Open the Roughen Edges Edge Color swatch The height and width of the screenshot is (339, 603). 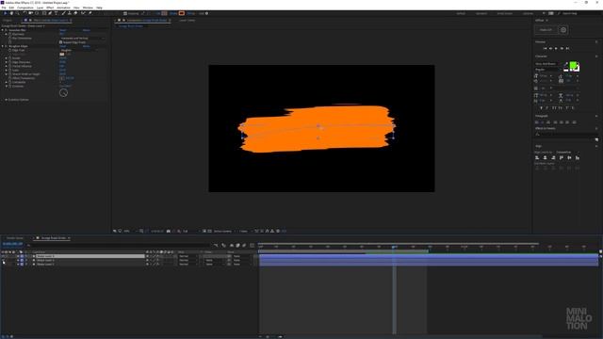[62, 55]
